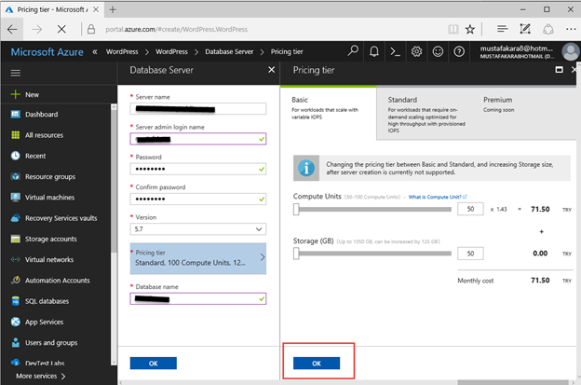Click the Storage (GB) slider handle

pos(296,254)
